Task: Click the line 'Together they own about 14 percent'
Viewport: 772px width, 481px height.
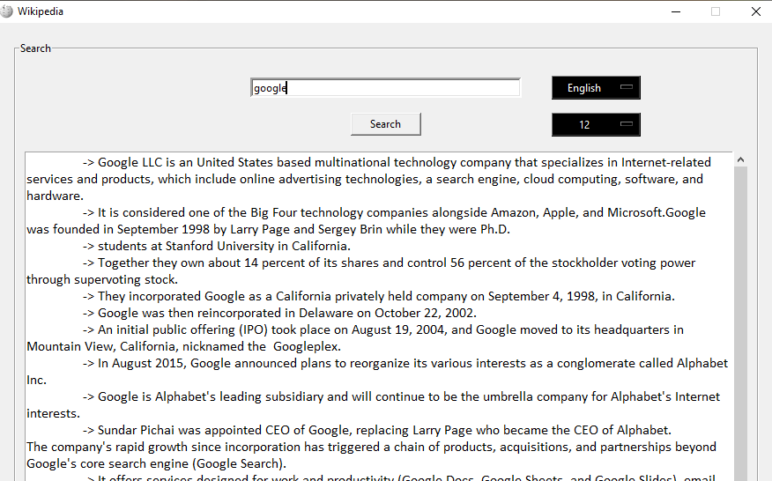Action: tap(389, 263)
